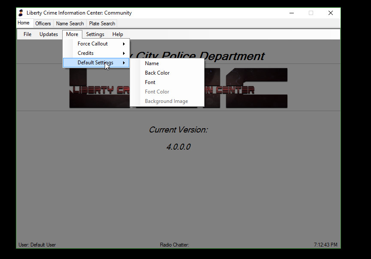
Task: Click the clock in the status bar
Action: pos(325,245)
